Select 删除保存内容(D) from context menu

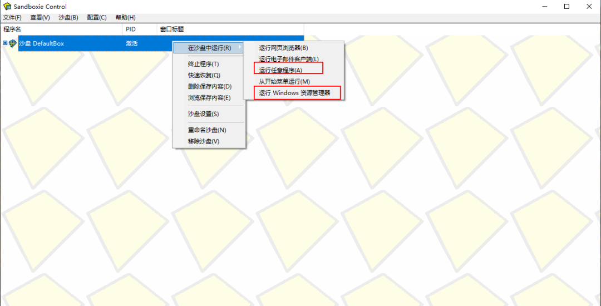(209, 86)
